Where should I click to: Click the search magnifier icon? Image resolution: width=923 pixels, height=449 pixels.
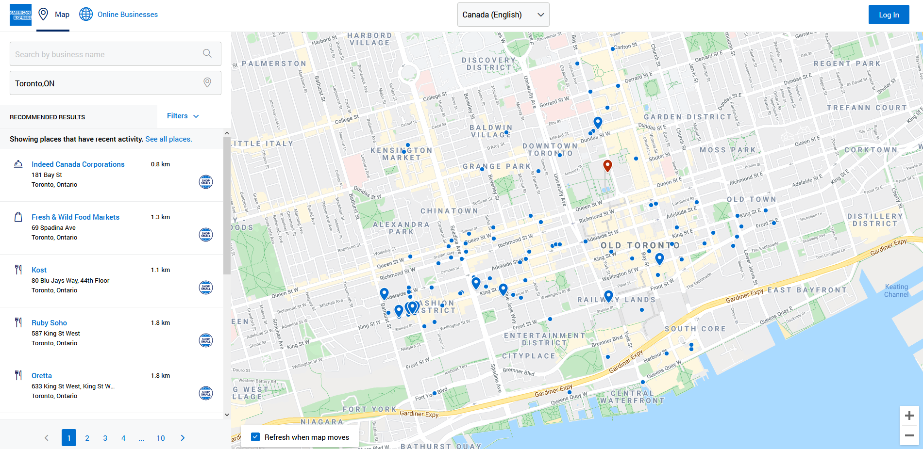(207, 54)
